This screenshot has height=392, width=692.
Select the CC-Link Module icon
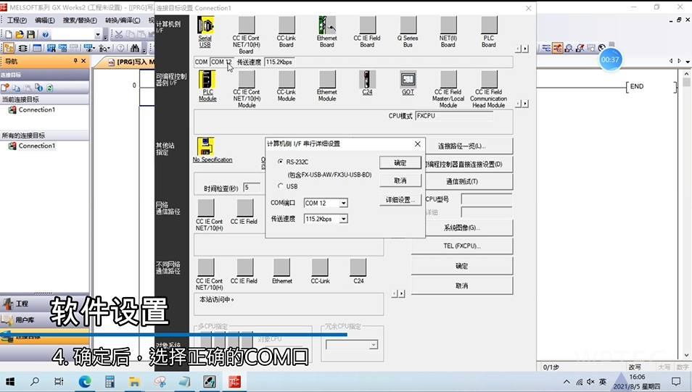(x=287, y=80)
